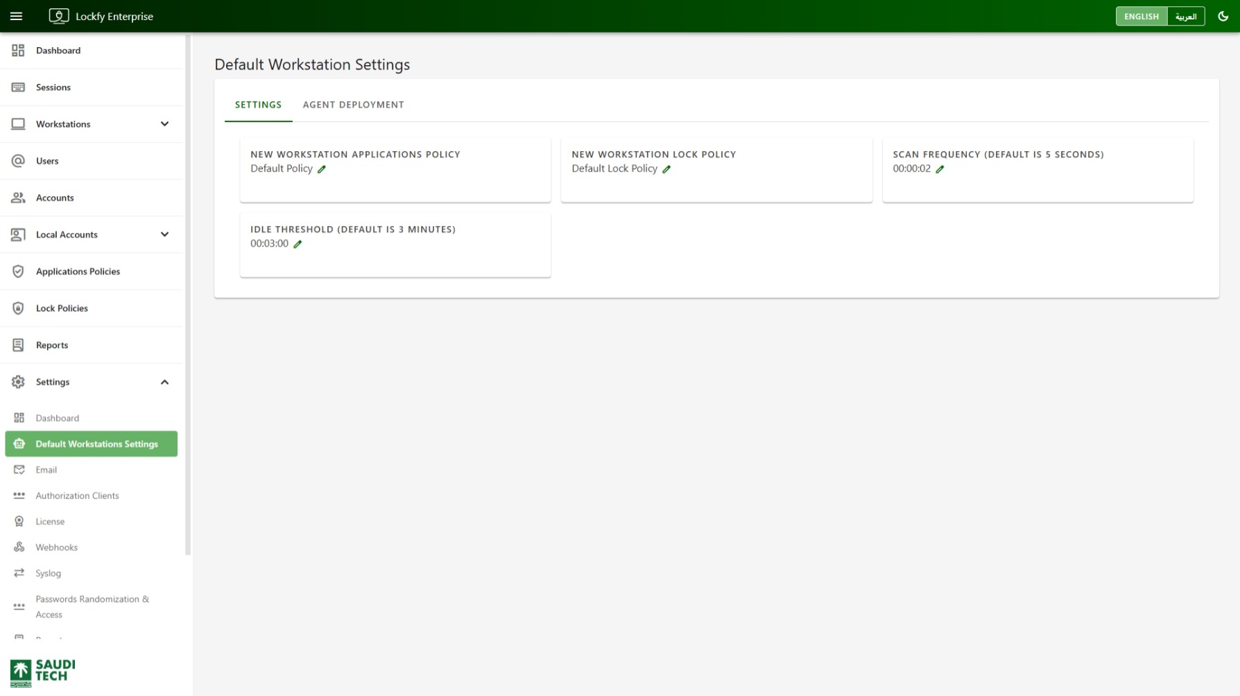Open the Lock Policies page
Screen dimensions: 1240x696
point(92,308)
